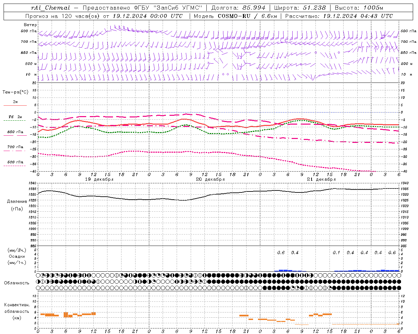Click the black pressure curve line

click(218, 195)
